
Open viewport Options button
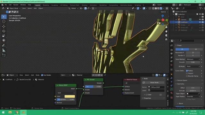164,12
